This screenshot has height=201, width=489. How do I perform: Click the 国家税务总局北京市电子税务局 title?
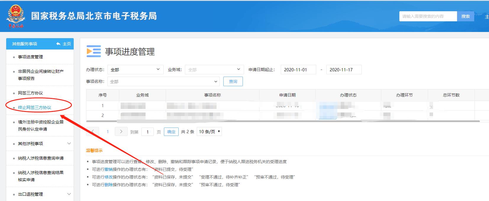click(x=94, y=16)
